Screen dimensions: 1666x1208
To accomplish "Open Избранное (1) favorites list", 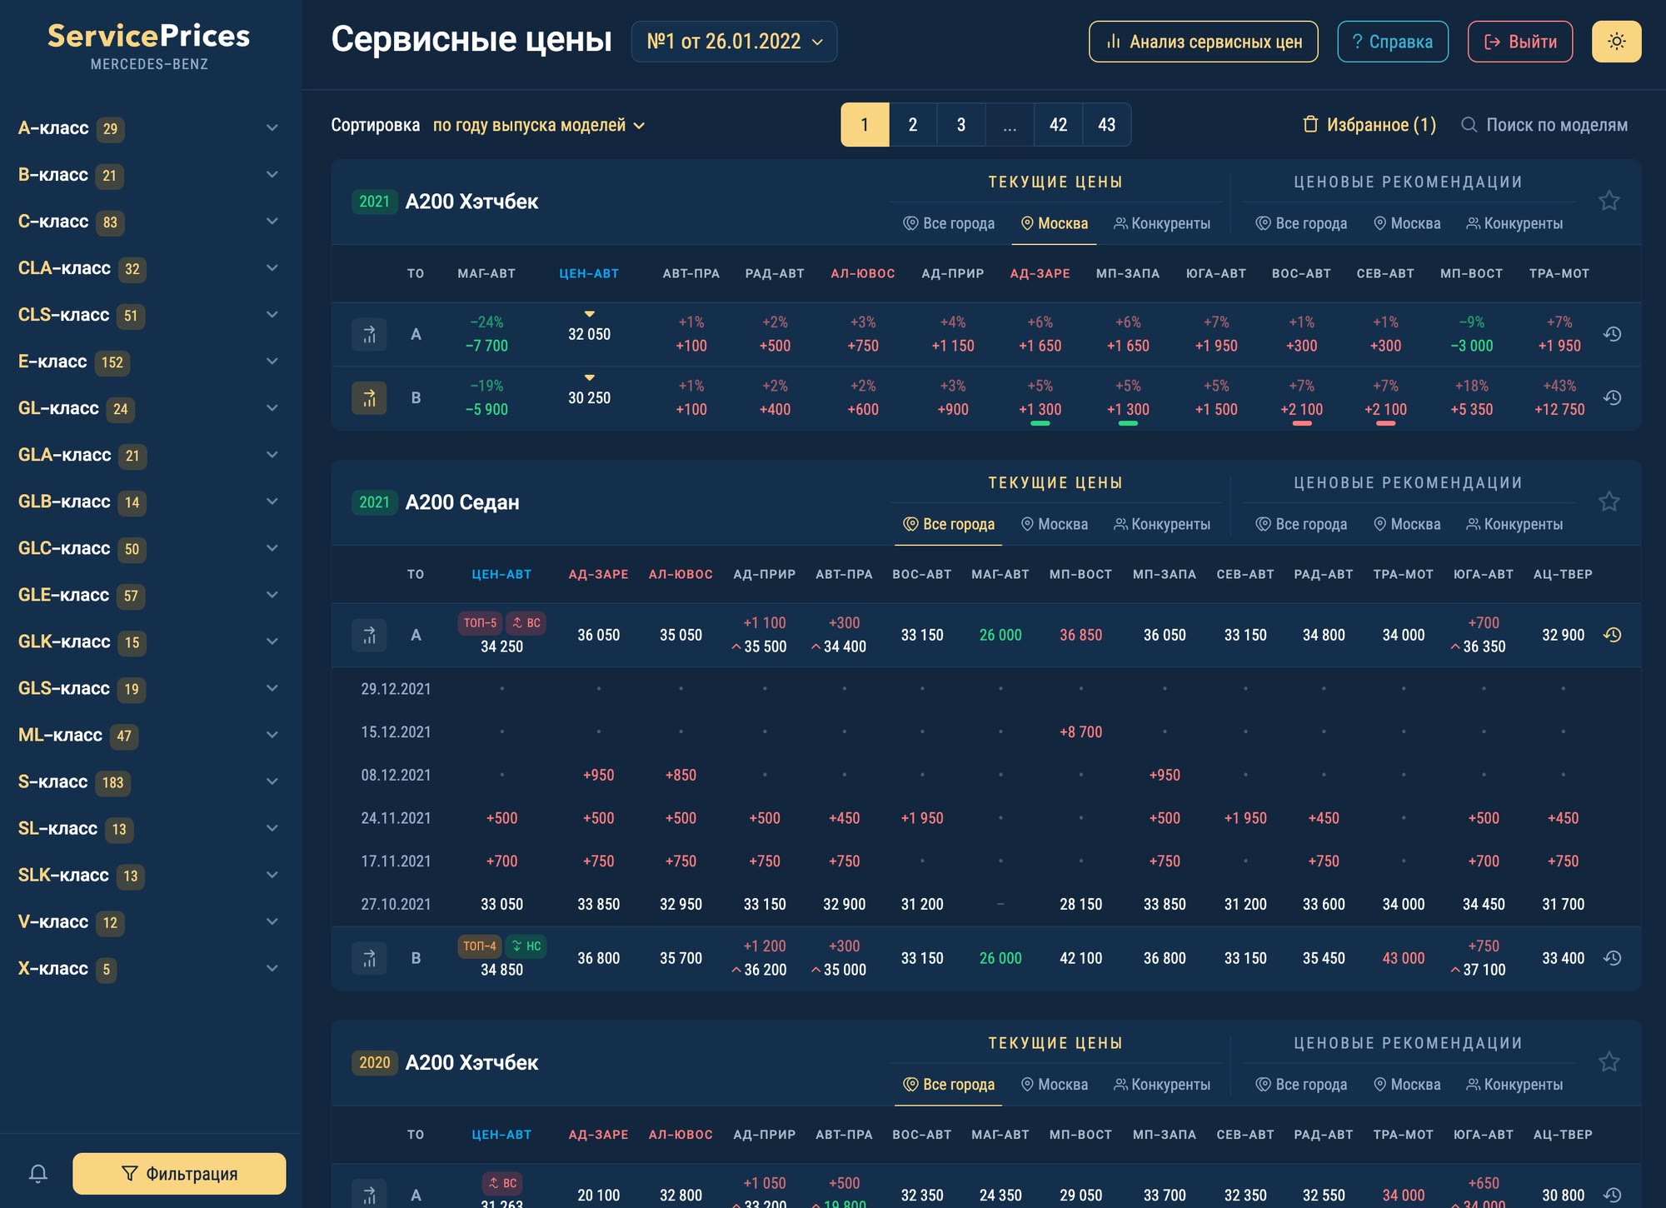I will (x=1369, y=125).
